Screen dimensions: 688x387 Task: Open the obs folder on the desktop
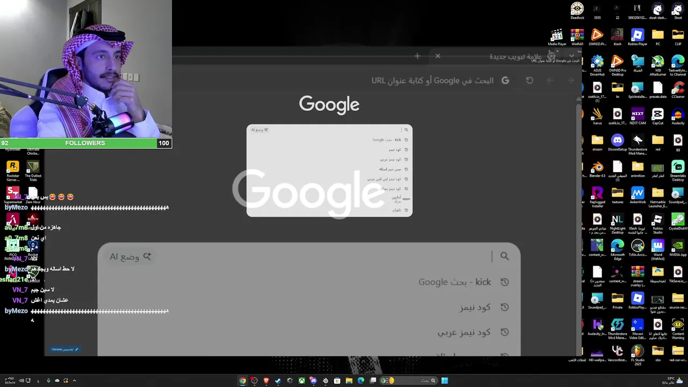tap(658, 354)
